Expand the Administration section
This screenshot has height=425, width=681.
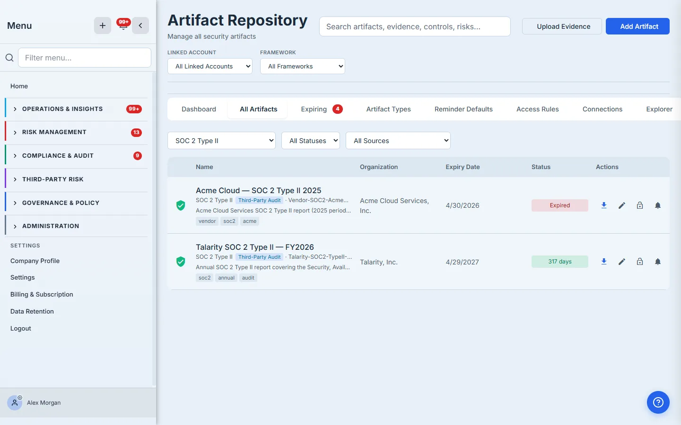76,226
